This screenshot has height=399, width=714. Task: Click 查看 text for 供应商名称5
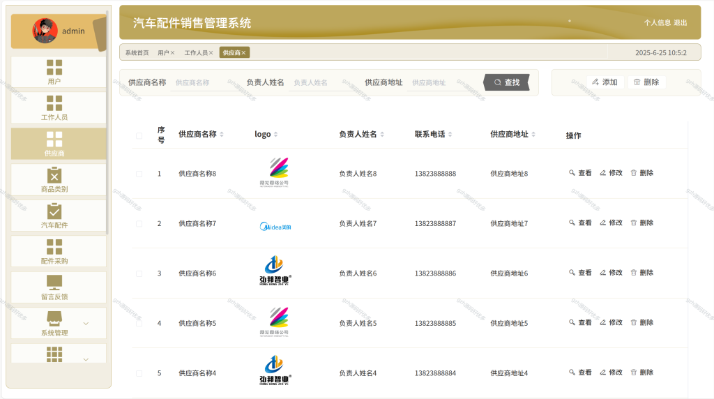click(585, 322)
